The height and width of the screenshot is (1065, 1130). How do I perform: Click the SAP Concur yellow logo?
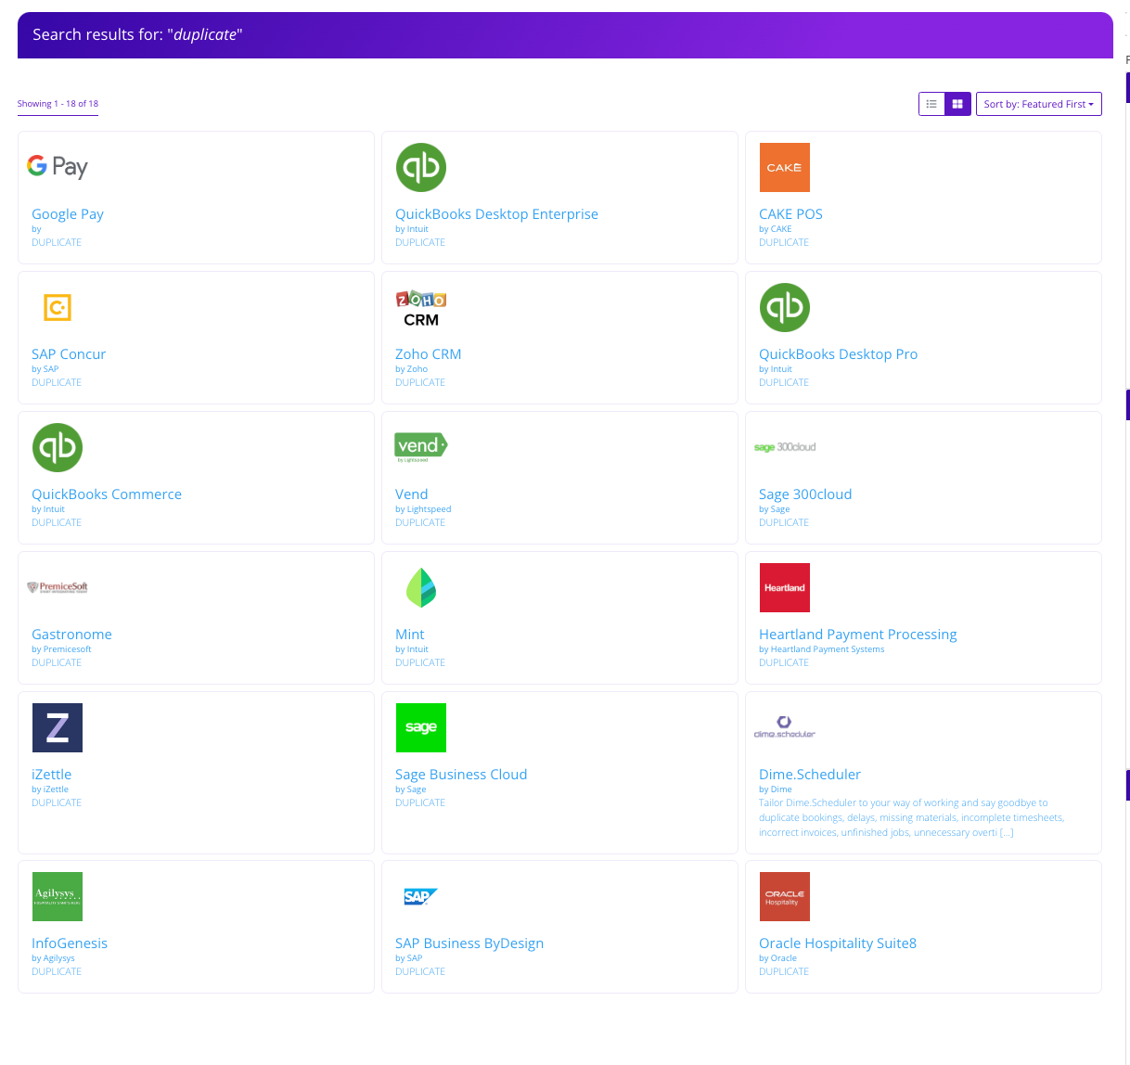58,307
